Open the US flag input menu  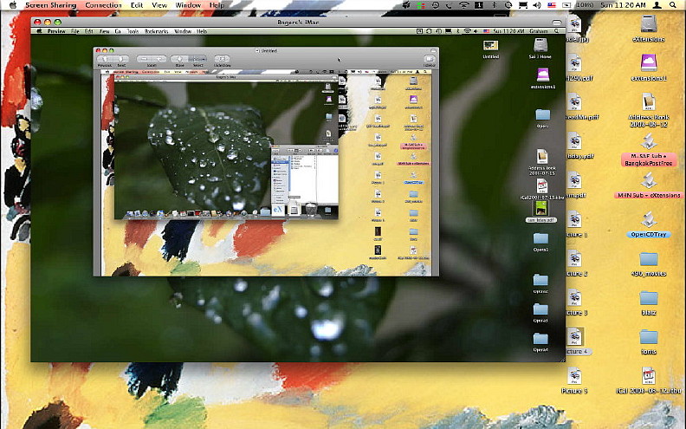pyautogui.click(x=552, y=5)
